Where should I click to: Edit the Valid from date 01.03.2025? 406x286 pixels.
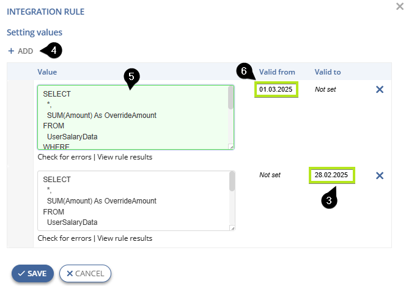[276, 90]
